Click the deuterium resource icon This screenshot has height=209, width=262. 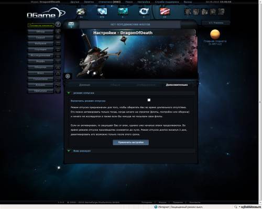point(123,11)
